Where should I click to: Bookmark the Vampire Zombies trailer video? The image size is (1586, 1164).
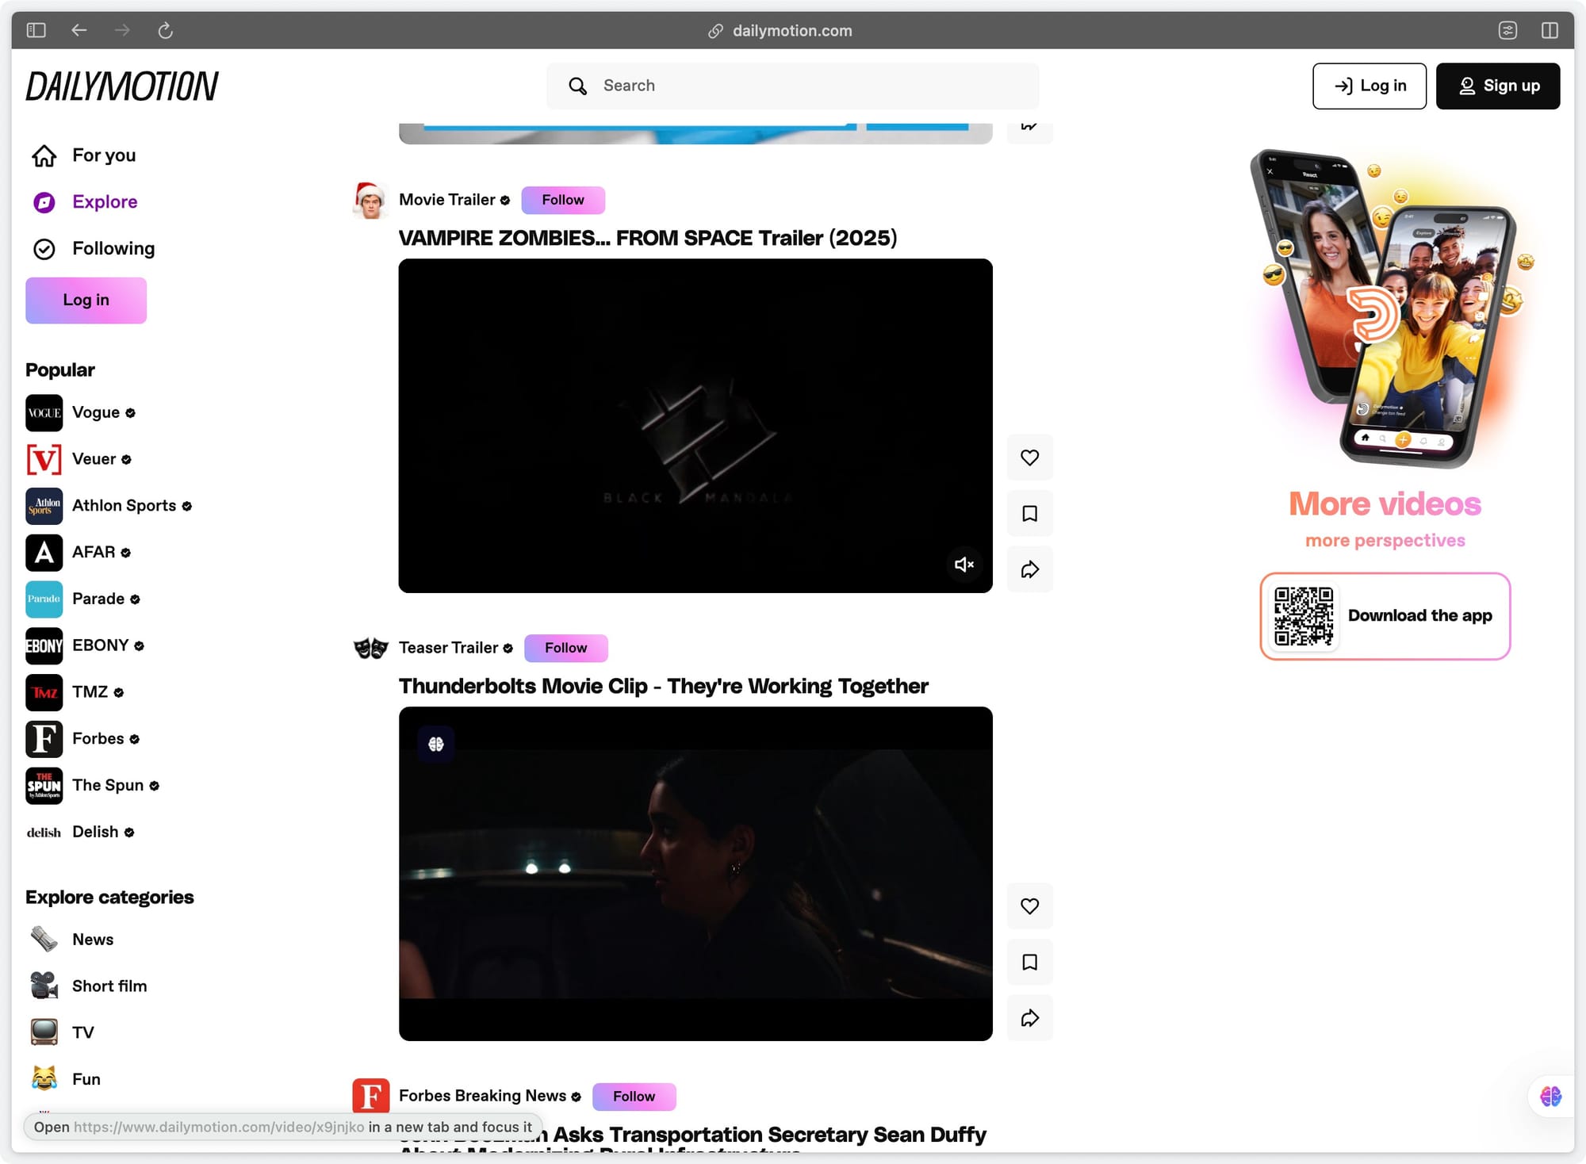tap(1029, 514)
